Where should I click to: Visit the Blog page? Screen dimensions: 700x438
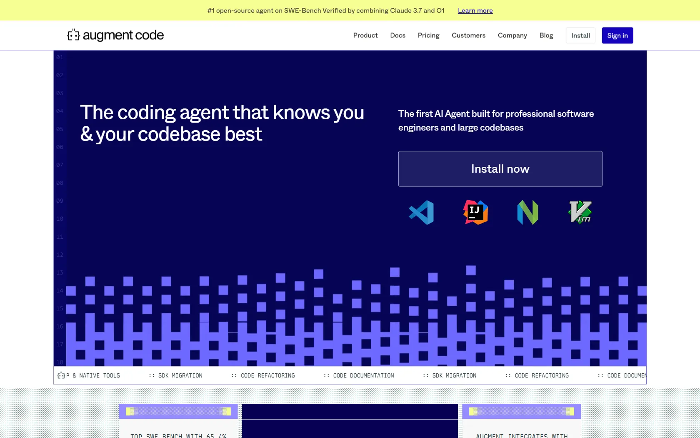(x=546, y=35)
